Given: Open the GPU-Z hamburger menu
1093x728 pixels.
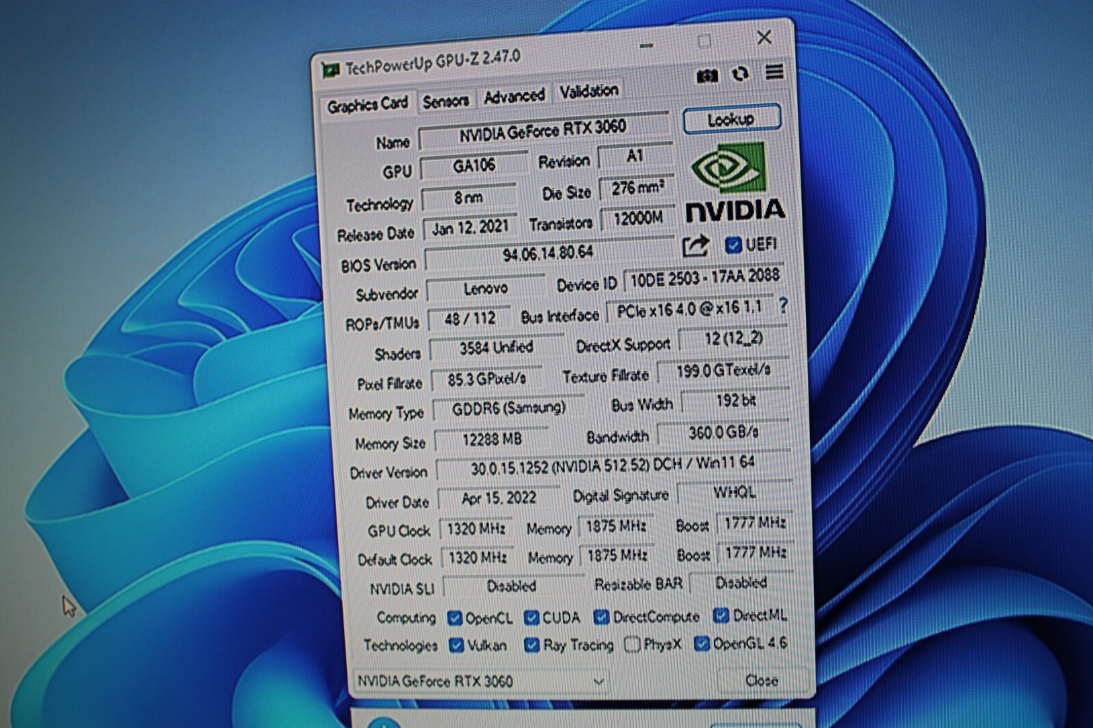Looking at the screenshot, I should point(774,72).
